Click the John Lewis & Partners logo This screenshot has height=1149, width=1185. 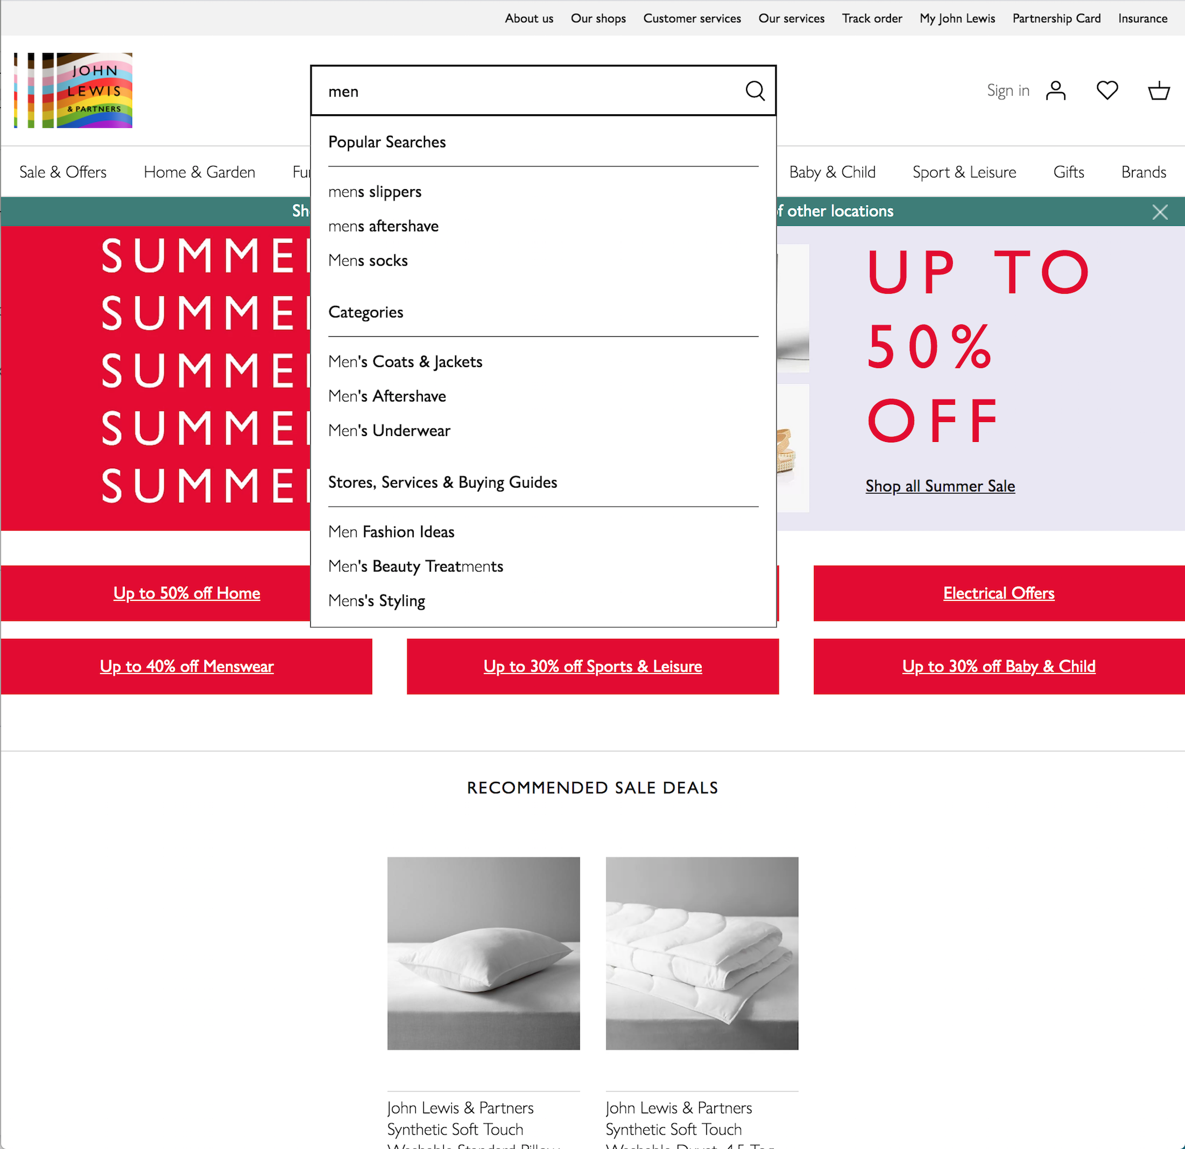(73, 91)
